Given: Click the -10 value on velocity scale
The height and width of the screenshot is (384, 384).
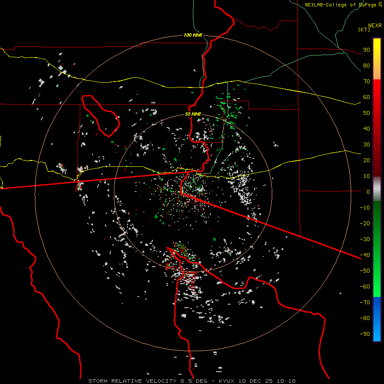Looking at the screenshot, I should (x=365, y=208).
